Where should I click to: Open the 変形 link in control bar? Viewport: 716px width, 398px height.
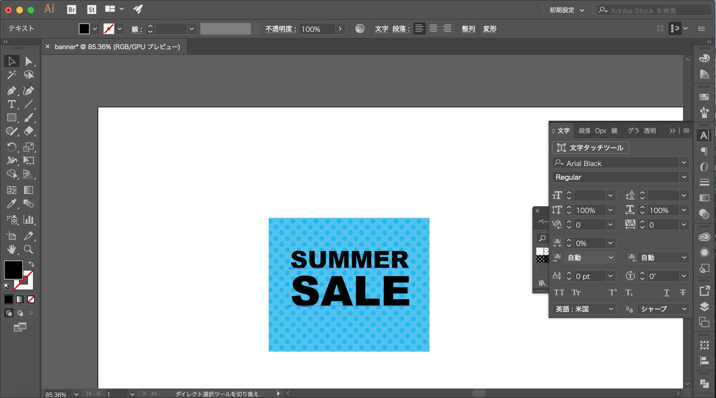[x=490, y=29]
